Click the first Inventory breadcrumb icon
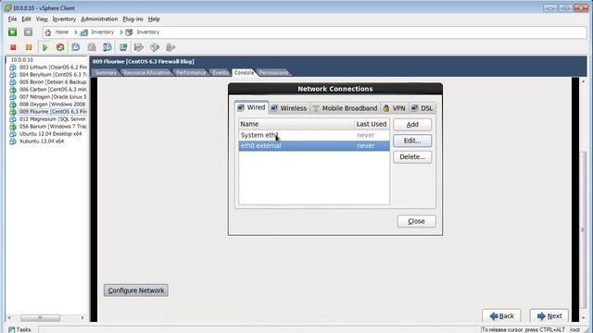Image resolution: width=593 pixels, height=333 pixels. (83, 32)
